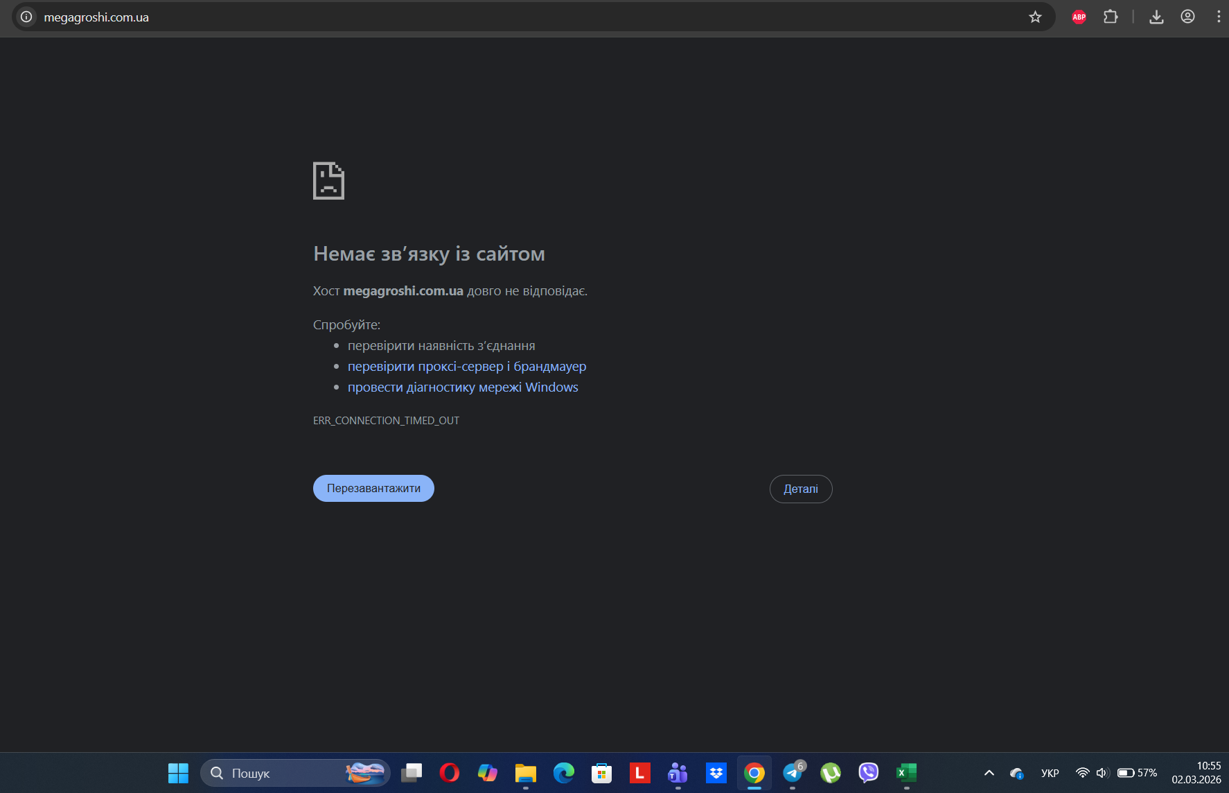Click the OneDrive cloud tray icon
Screen dimensions: 1229x793
[1017, 773]
